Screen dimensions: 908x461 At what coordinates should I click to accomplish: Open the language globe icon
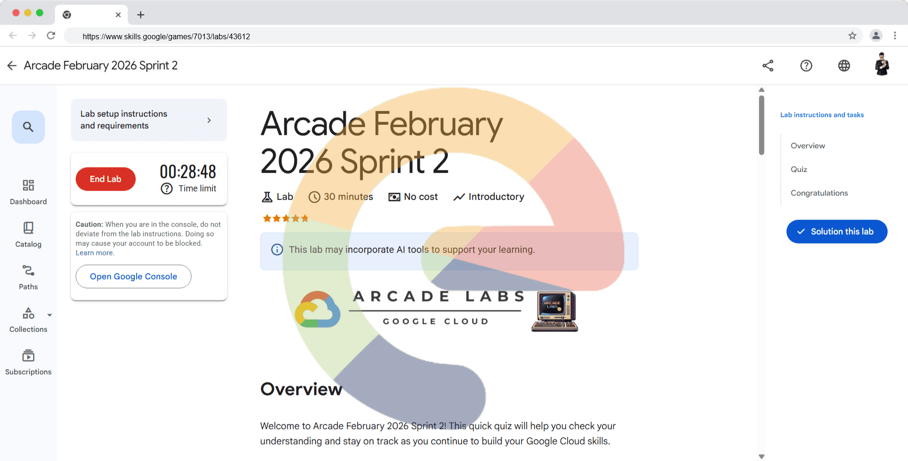pyautogui.click(x=844, y=66)
